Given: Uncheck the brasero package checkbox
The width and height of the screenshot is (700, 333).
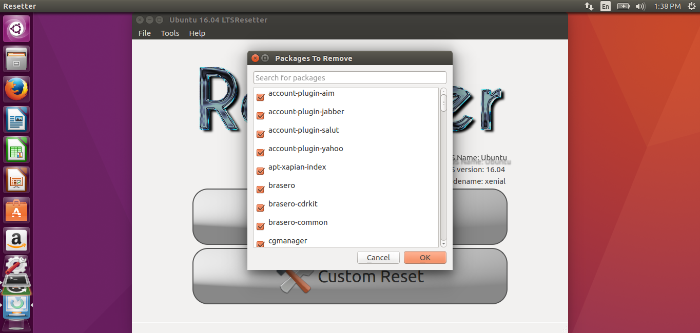Looking at the screenshot, I should point(260,189).
